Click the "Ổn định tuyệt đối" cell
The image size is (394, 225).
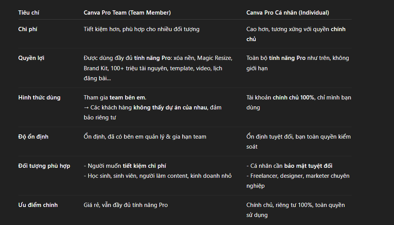(298, 141)
